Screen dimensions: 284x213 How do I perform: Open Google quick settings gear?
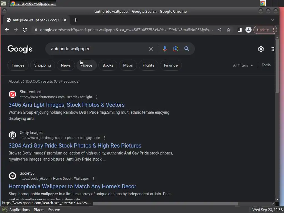click(261, 49)
